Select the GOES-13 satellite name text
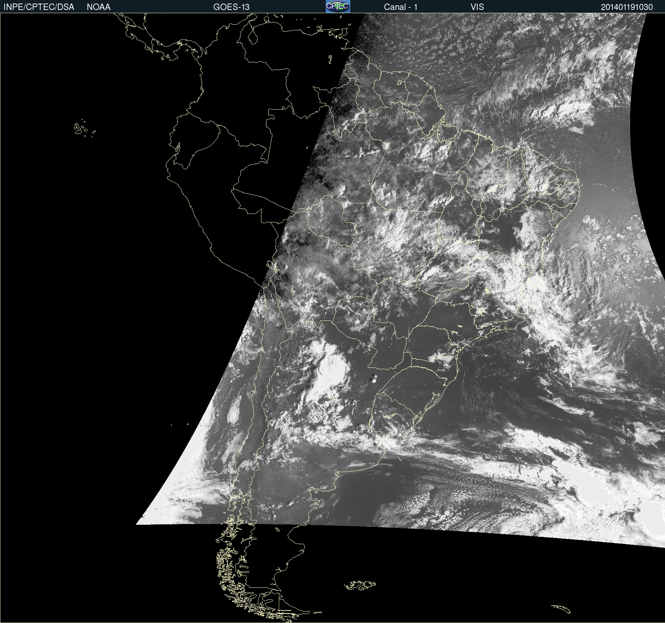Screen dimensions: 665x623 pos(232,7)
